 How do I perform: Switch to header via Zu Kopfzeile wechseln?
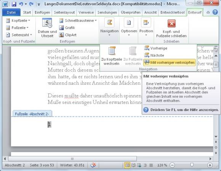[x=112, y=56]
